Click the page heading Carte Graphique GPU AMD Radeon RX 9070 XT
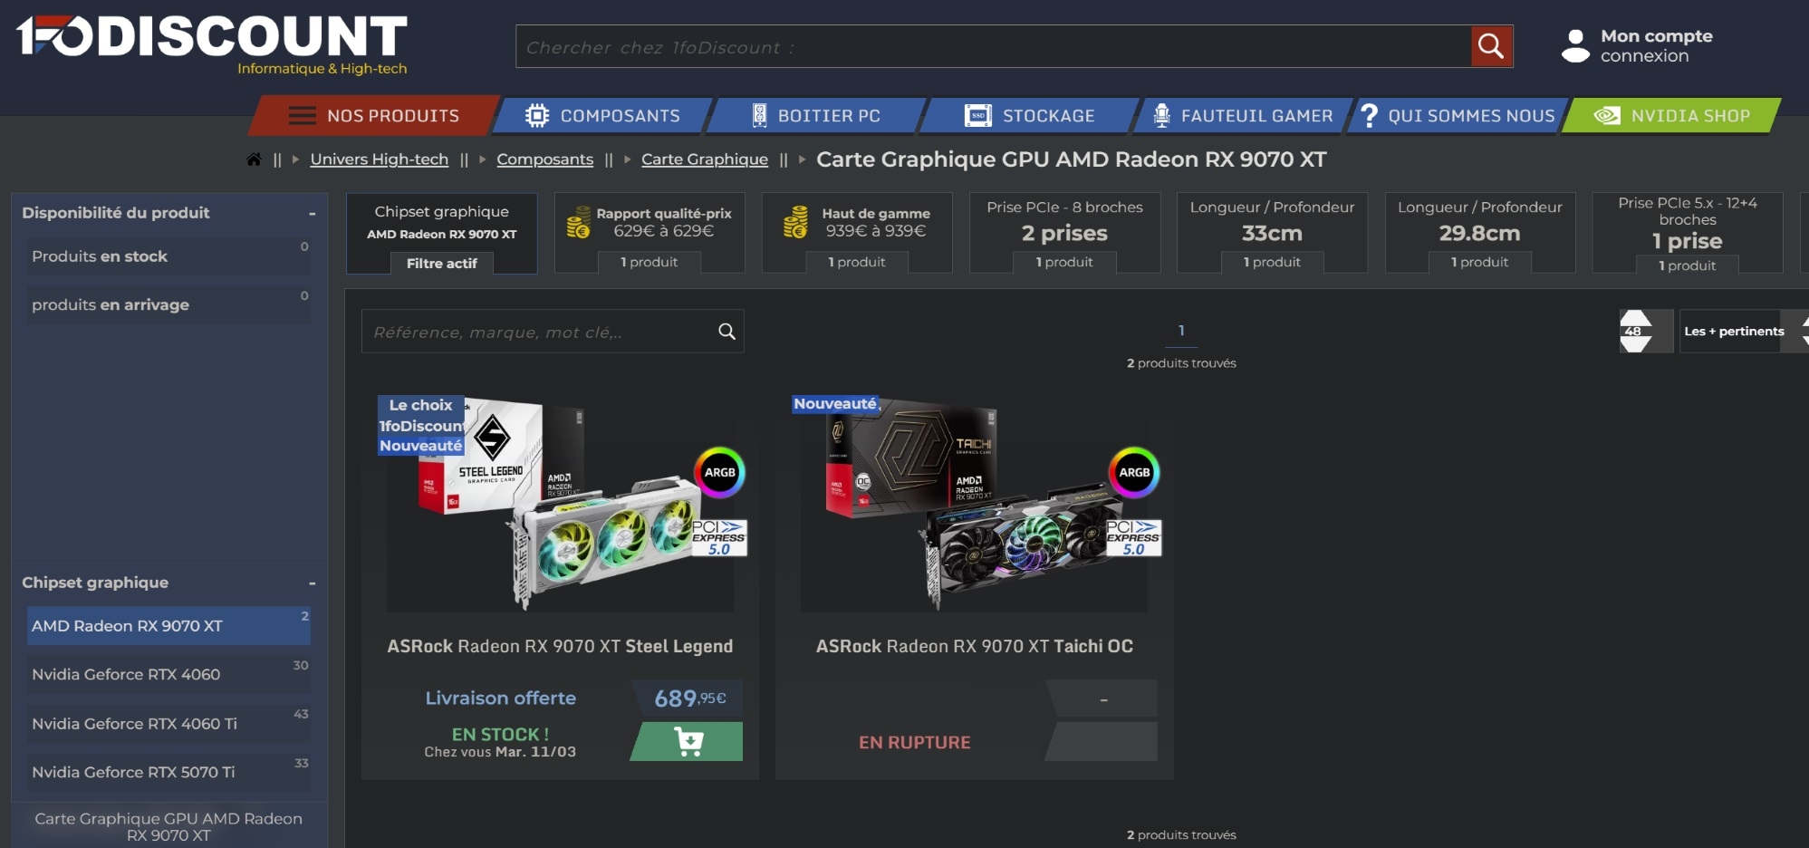The image size is (1809, 848). 1071,159
